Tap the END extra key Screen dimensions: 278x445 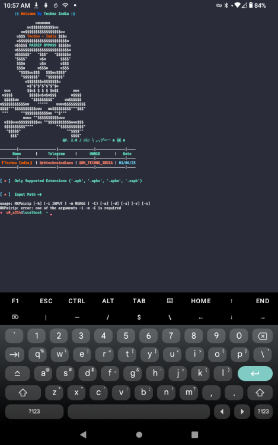(263, 301)
